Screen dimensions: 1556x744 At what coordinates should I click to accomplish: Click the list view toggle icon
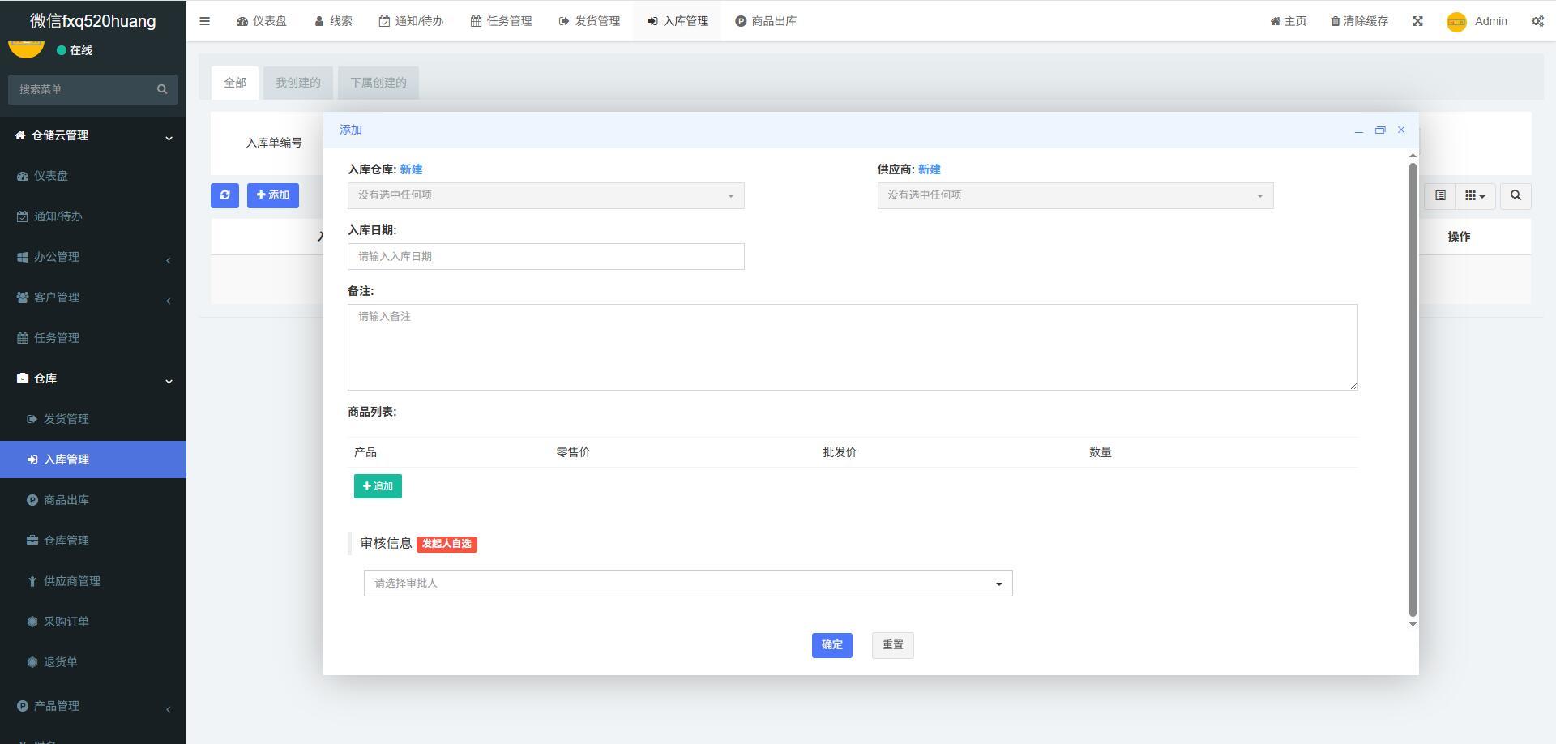(1440, 195)
